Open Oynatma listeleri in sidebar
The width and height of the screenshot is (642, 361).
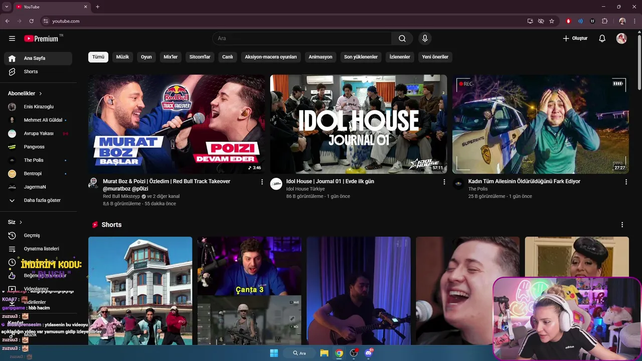(x=38, y=249)
